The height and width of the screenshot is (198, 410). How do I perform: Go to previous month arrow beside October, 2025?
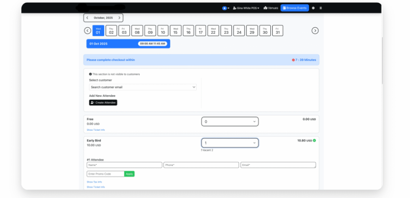(x=87, y=18)
